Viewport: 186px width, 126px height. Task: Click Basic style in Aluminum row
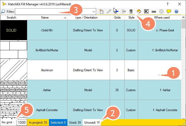[x=131, y=70]
